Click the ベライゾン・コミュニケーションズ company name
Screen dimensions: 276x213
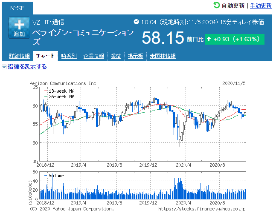coord(83,37)
